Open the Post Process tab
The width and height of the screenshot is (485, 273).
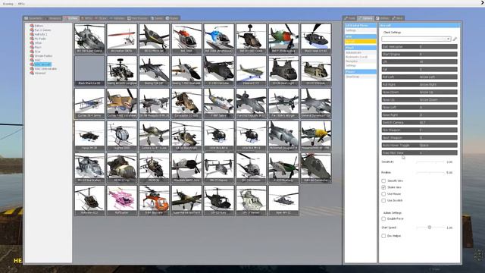point(138,18)
